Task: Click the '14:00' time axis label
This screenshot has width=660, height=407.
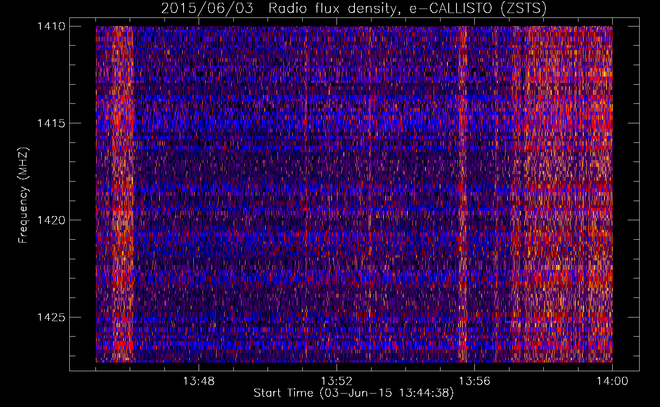Action: pyautogui.click(x=612, y=381)
